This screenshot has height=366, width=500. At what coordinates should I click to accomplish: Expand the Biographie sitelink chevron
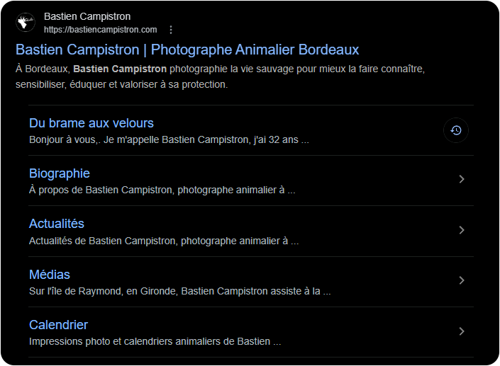462,180
